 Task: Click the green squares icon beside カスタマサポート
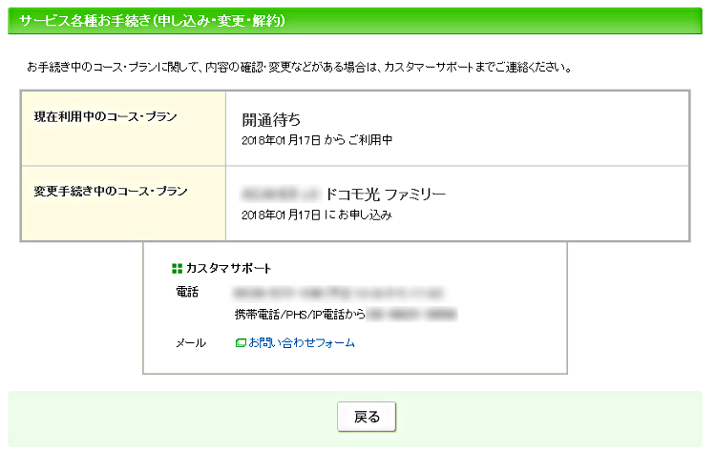point(177,269)
